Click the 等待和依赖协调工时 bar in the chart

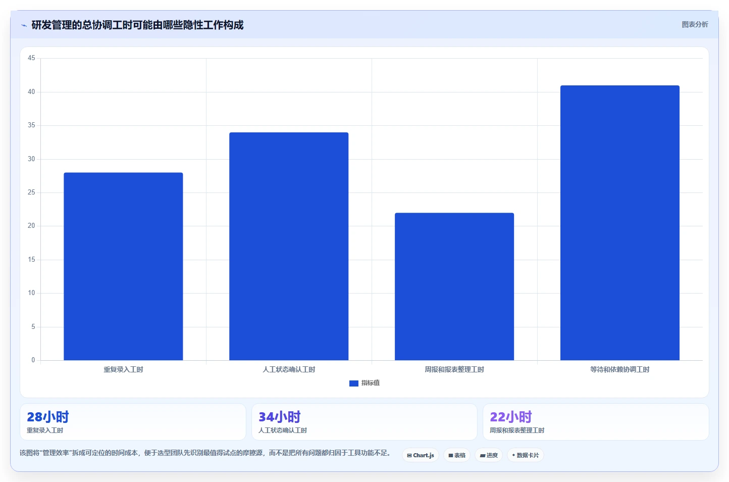click(x=620, y=223)
